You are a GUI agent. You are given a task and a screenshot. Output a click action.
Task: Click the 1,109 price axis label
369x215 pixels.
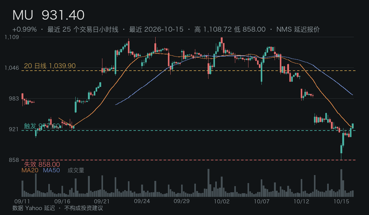(12, 37)
